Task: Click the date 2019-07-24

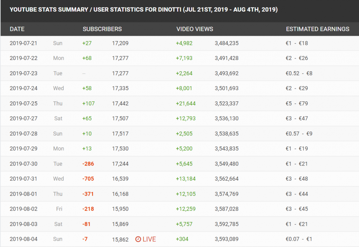Action: click(23, 88)
